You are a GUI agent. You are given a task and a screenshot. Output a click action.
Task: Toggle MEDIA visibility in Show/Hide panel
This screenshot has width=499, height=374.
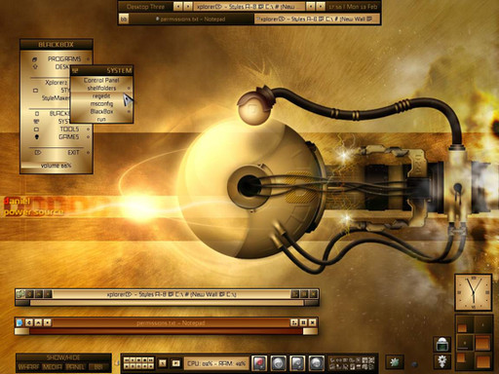[x=53, y=367]
